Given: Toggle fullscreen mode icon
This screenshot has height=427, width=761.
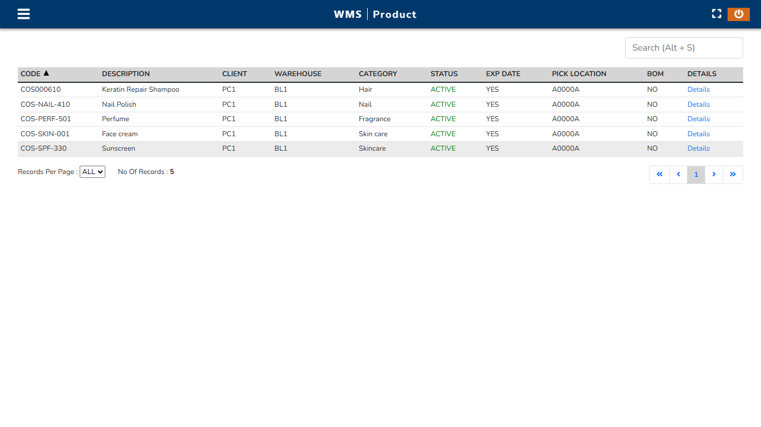Looking at the screenshot, I should 716,14.
